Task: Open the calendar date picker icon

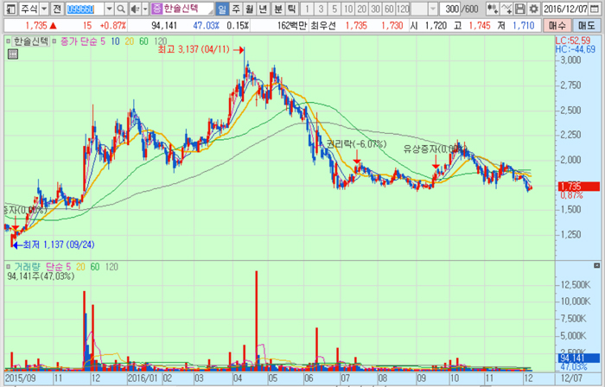Action: click(x=596, y=9)
